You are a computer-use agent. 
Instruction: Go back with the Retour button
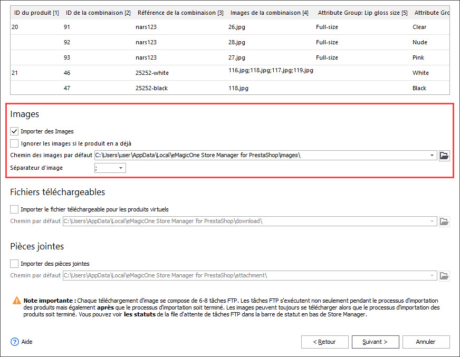click(324, 342)
